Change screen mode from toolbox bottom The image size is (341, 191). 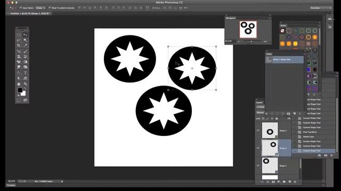tap(25, 100)
